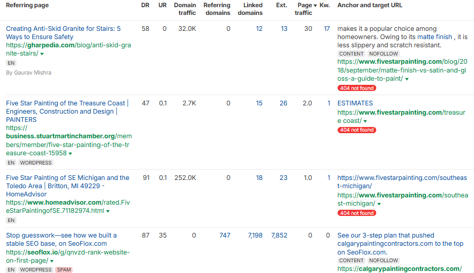Click the 'See our 3-step plan' anchor text

[400, 244]
